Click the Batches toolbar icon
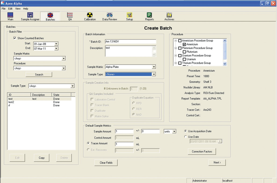The height and width of the screenshot is (183, 277). click(x=50, y=16)
